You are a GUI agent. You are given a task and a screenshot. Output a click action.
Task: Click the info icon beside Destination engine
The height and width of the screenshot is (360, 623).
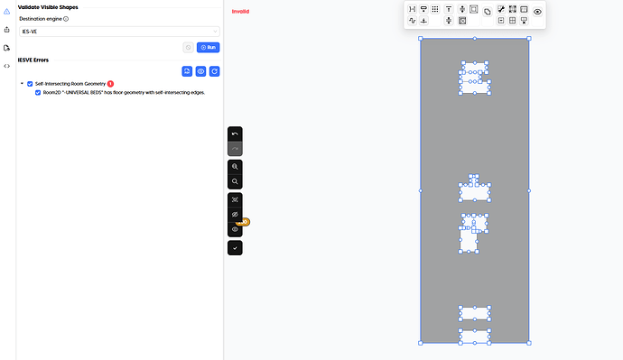pos(66,19)
